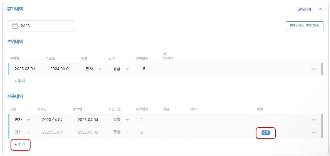The width and height of the screenshot is (330, 156).
Task: Click the 관리자 pencil badge
Action: [305, 9]
